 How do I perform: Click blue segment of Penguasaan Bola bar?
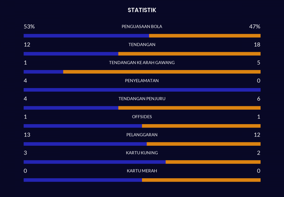click(86, 36)
